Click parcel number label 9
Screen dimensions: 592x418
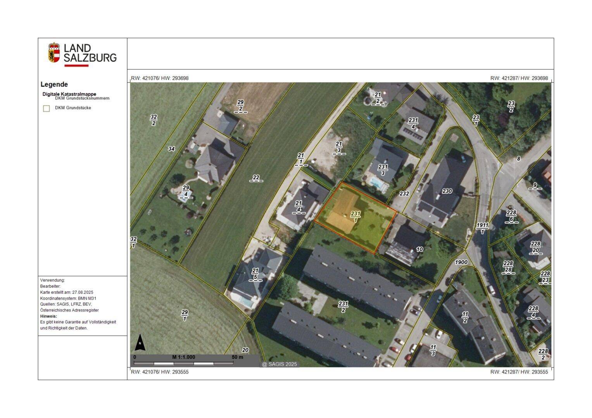535,186
